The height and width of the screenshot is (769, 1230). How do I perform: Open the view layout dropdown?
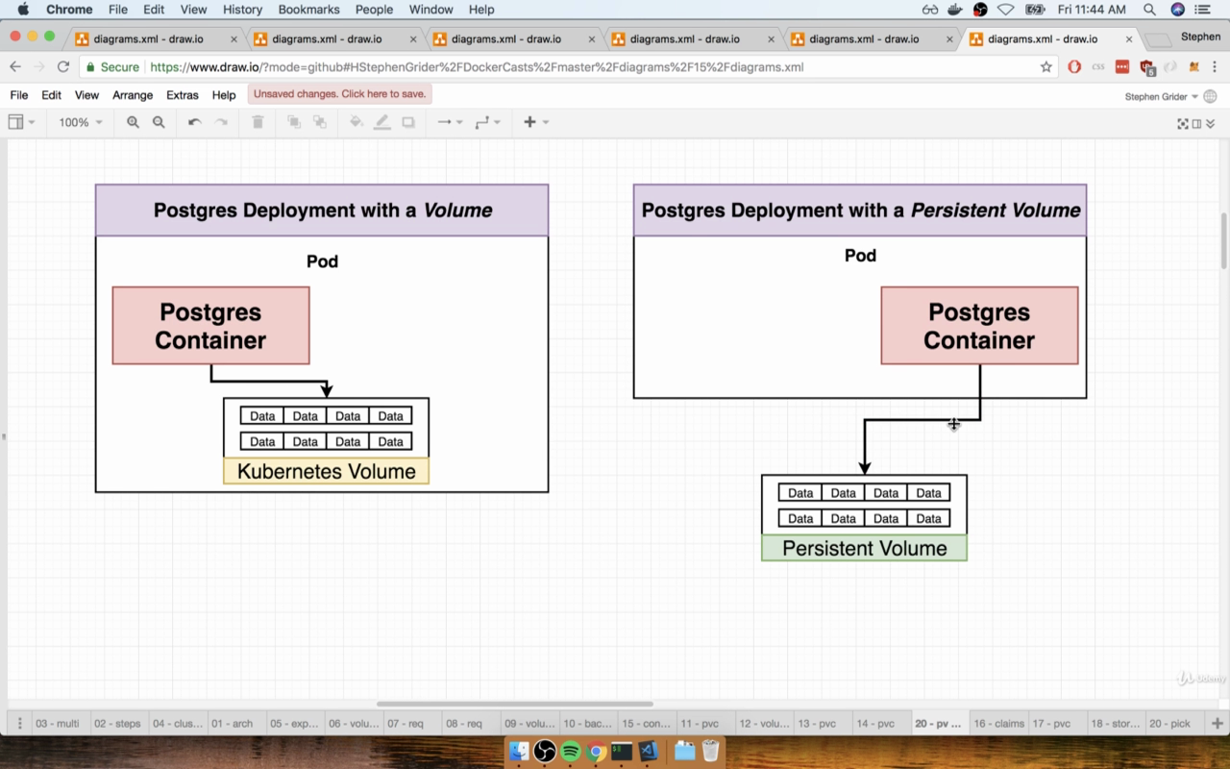pos(21,122)
